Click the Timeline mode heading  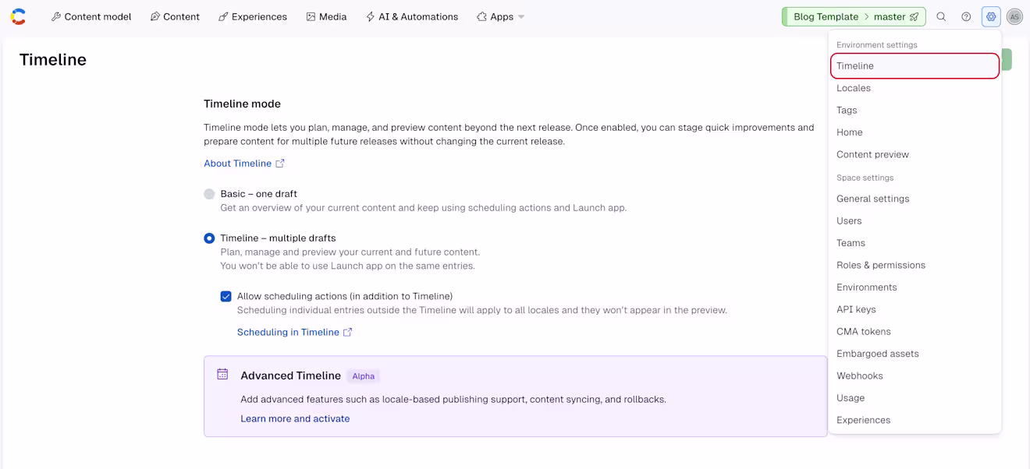tap(242, 104)
